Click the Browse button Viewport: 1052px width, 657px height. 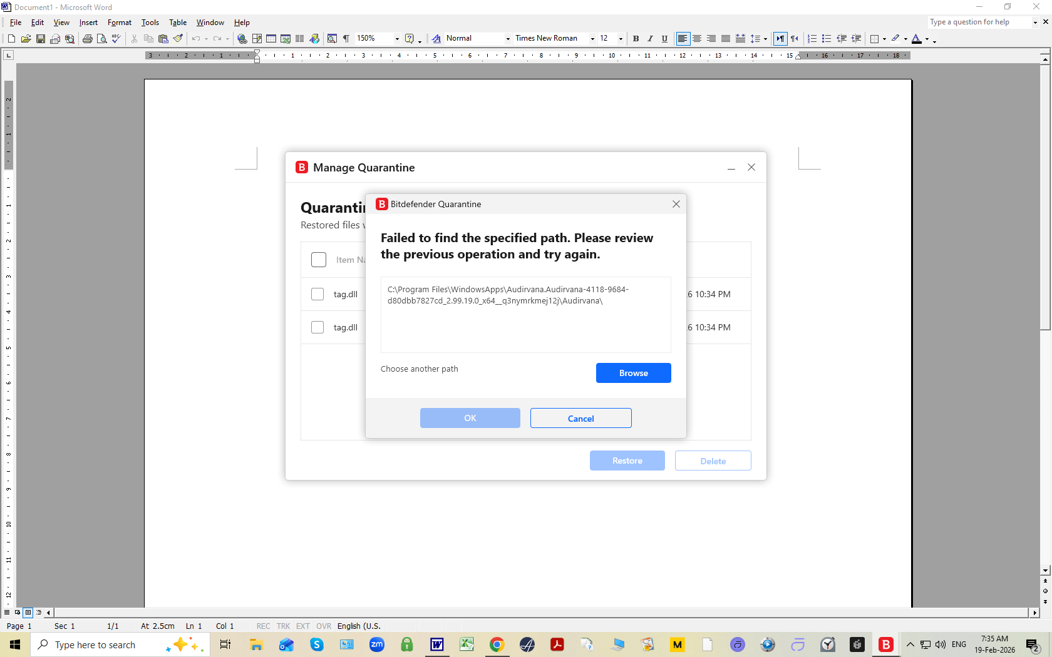[633, 373]
